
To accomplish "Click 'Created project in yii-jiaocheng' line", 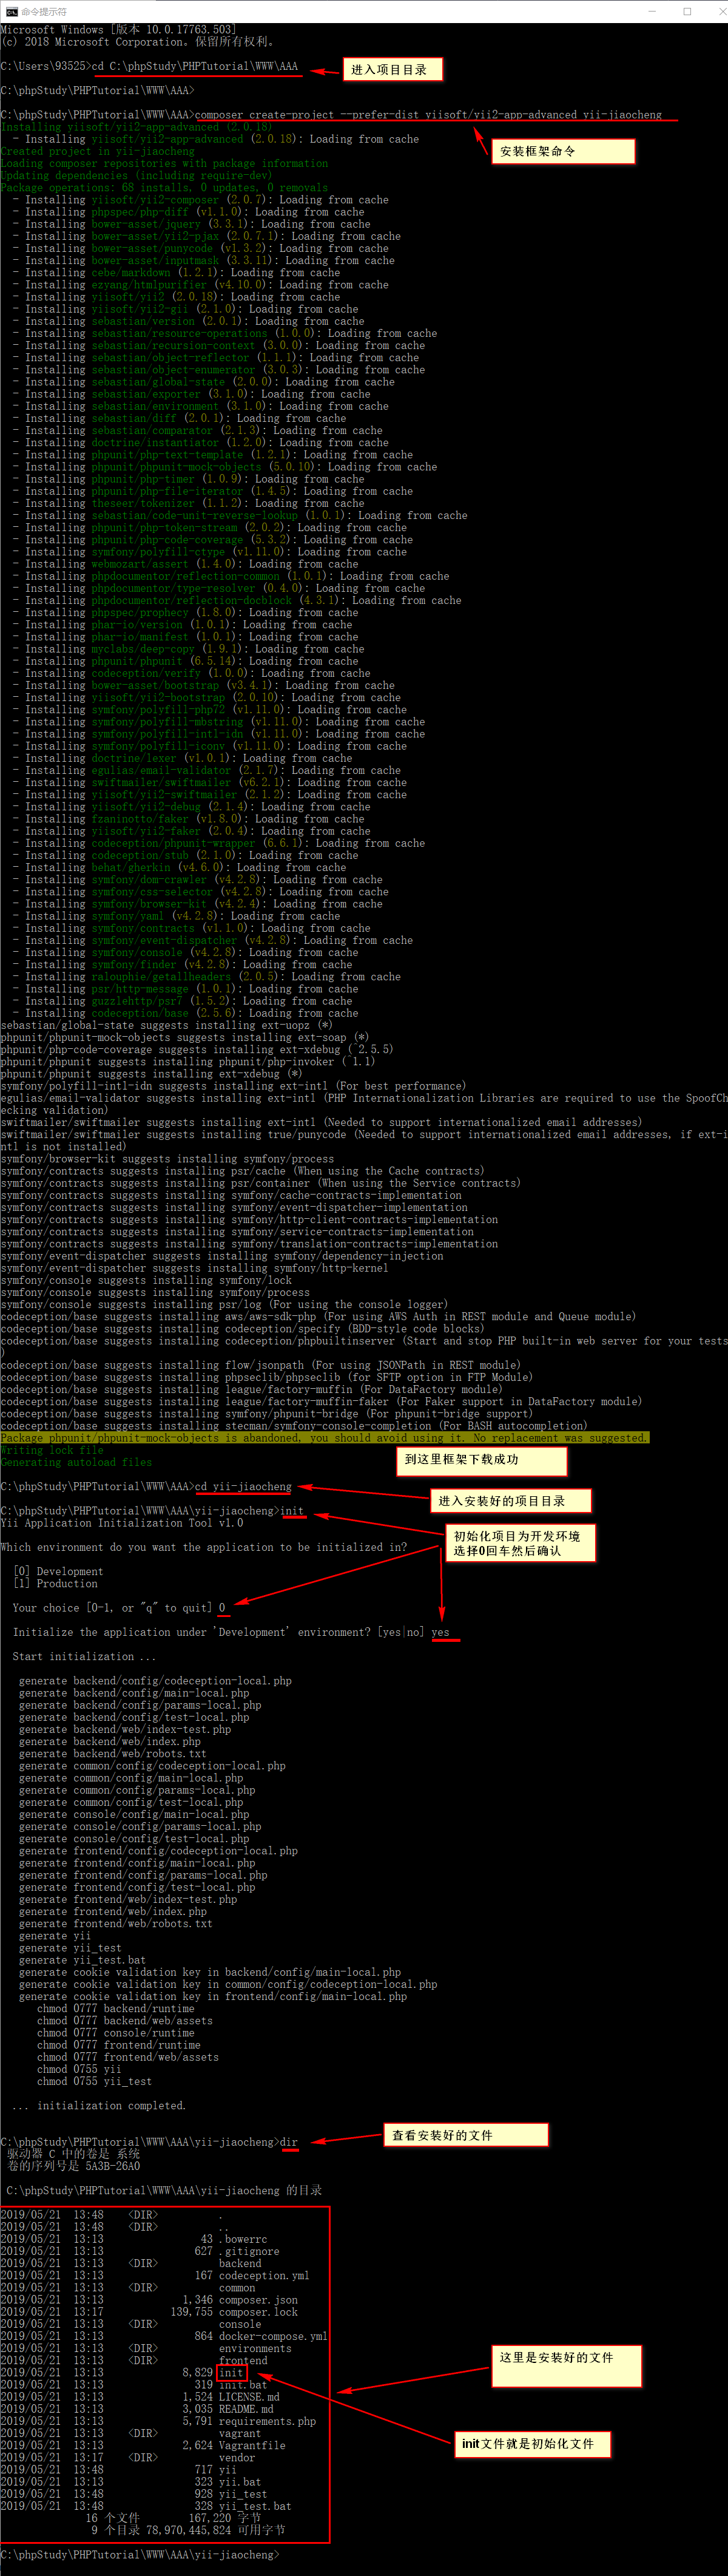I will point(98,151).
